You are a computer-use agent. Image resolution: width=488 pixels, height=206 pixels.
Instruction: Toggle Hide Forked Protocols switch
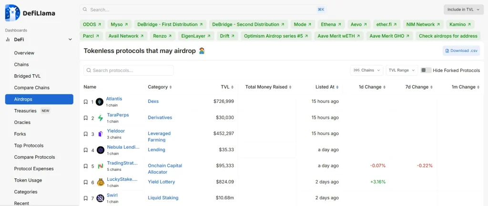tap(426, 70)
